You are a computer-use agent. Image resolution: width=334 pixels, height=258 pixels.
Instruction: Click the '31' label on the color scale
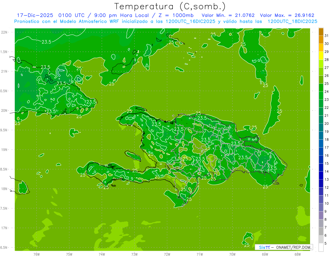327,35
